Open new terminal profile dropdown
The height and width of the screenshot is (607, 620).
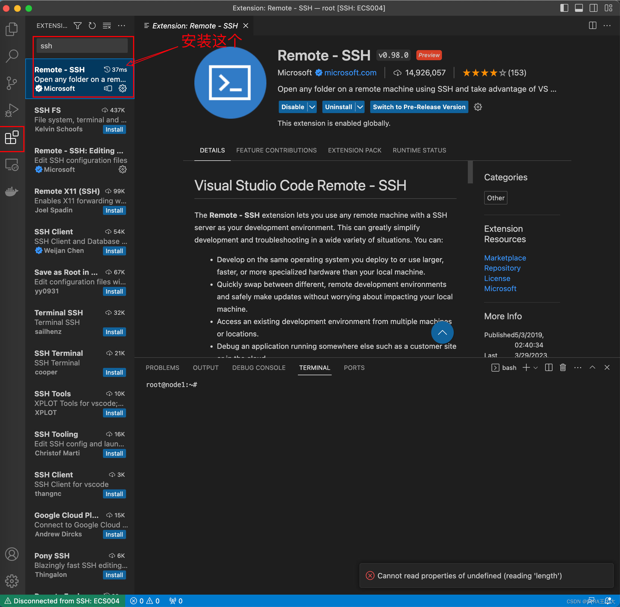(x=536, y=368)
